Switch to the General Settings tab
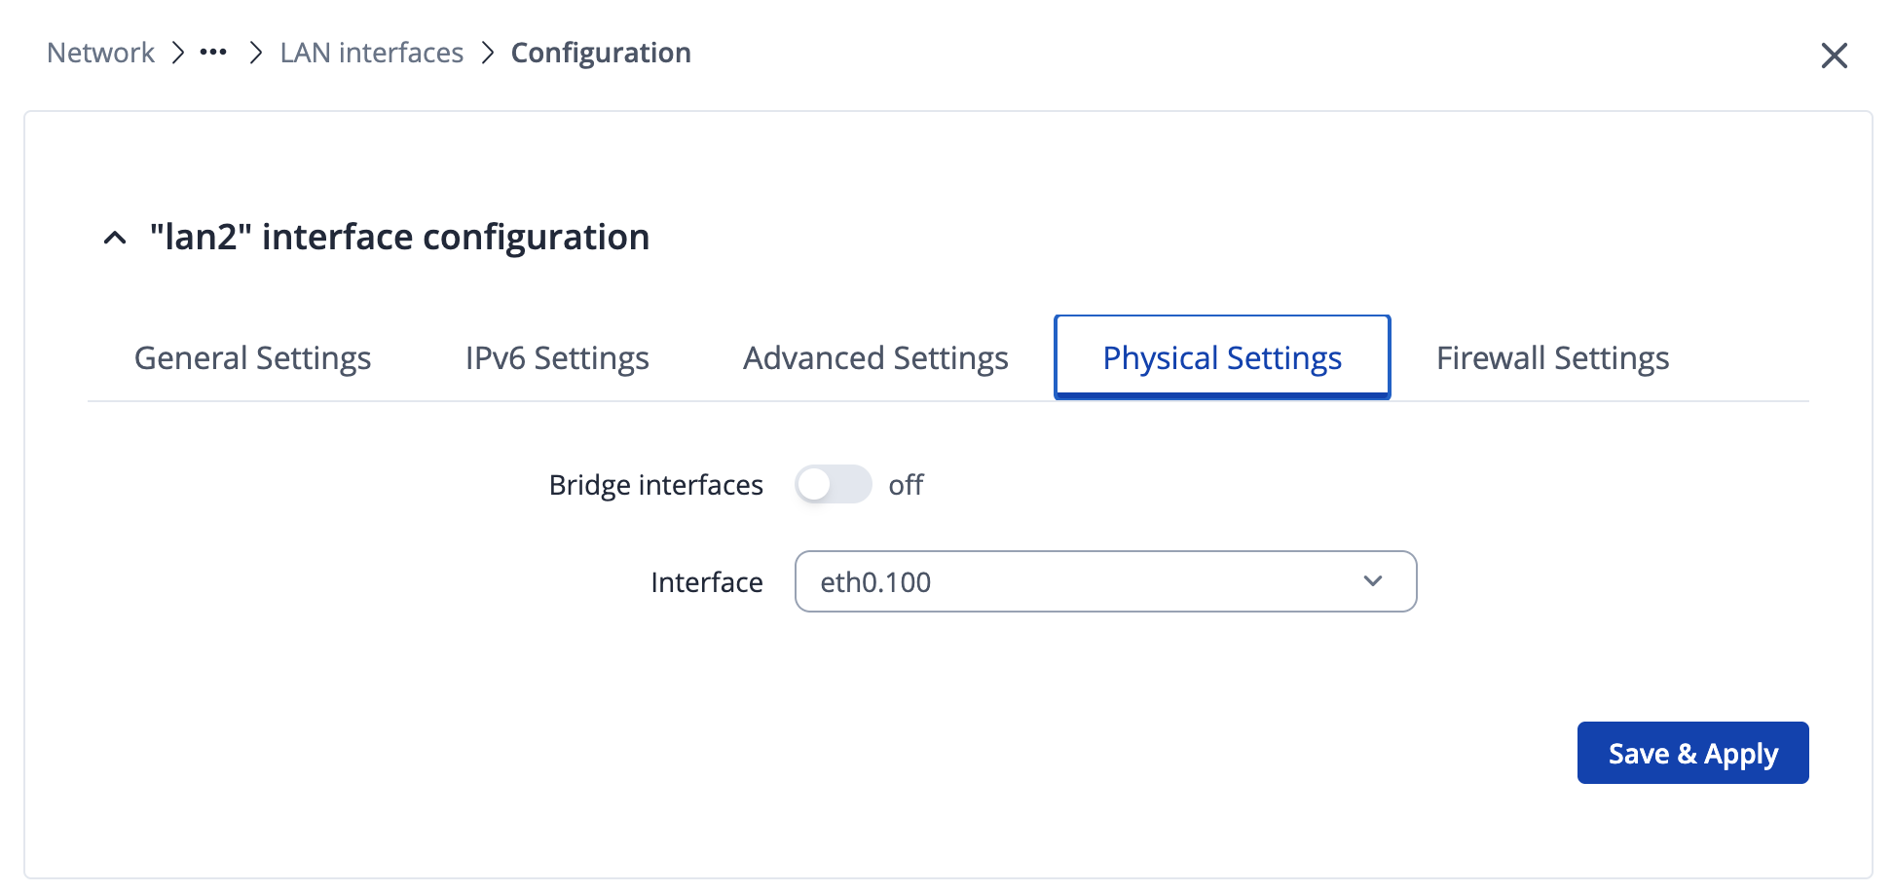 [x=252, y=358]
